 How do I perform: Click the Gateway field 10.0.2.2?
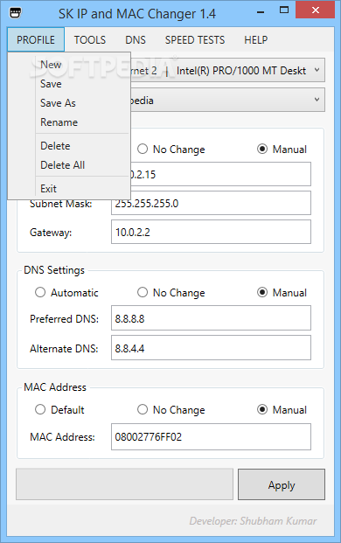coord(211,232)
